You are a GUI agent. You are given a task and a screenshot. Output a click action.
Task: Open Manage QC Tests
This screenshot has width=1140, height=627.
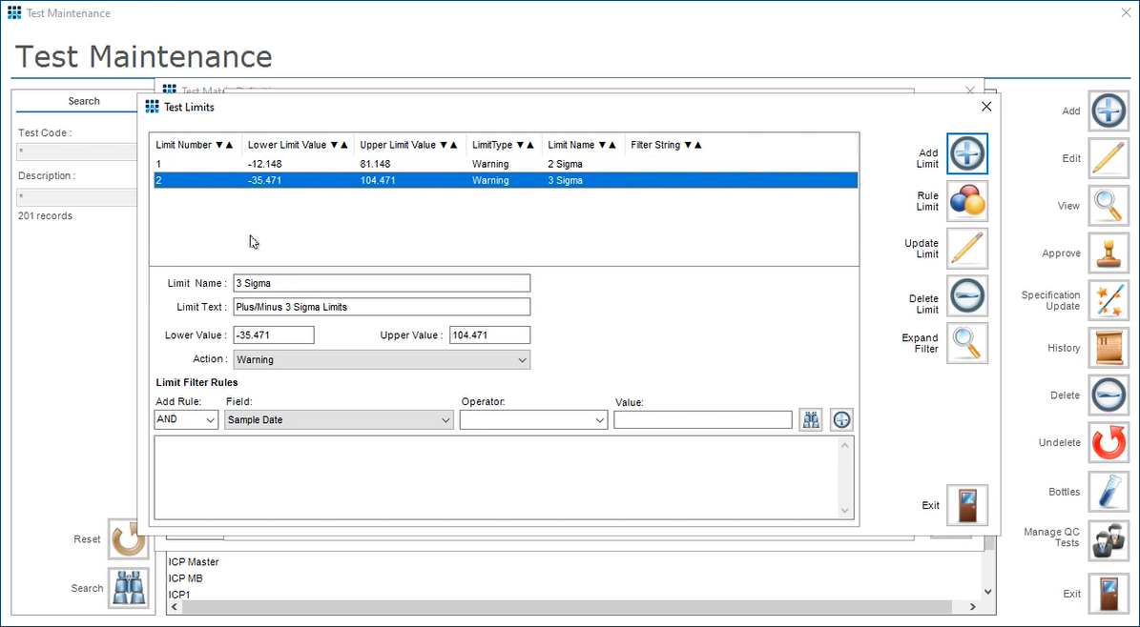coord(1108,536)
